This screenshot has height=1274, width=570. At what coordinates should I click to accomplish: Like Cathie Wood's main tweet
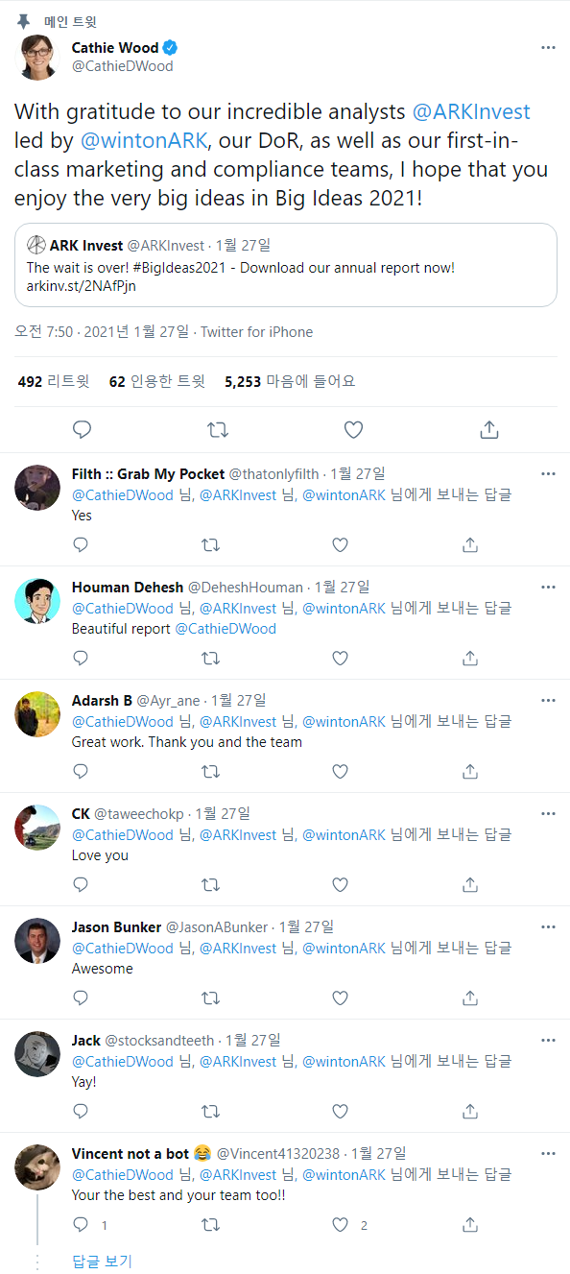pyautogui.click(x=353, y=429)
